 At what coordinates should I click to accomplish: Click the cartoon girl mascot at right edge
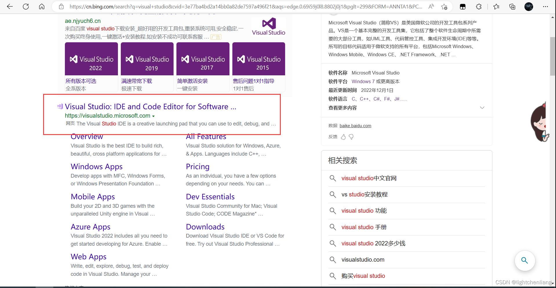(x=540, y=122)
